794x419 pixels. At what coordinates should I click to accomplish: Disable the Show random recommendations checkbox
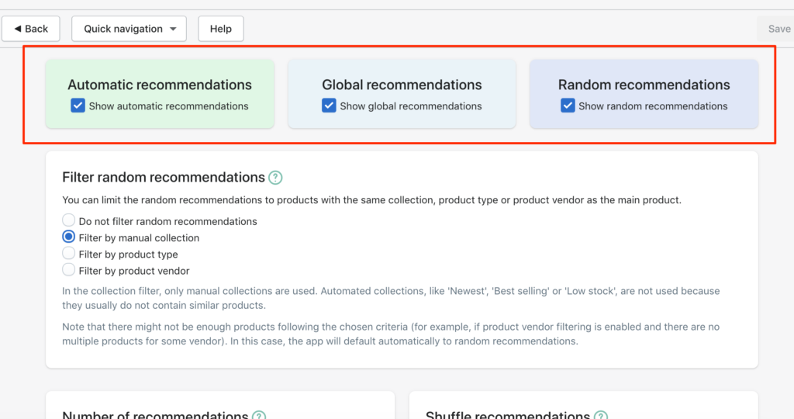coord(567,106)
